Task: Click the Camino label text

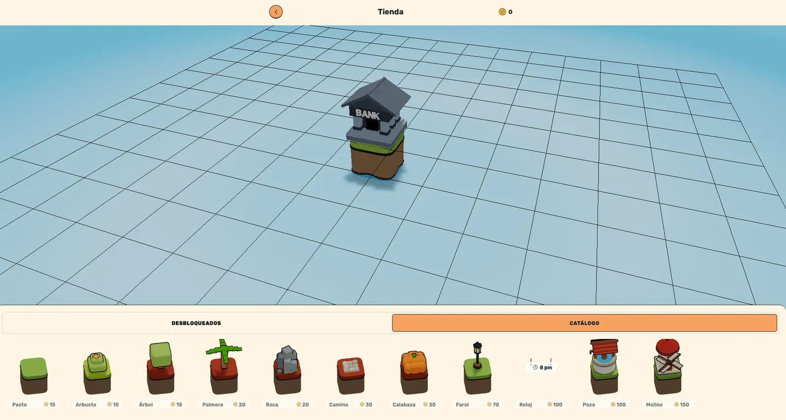Action: [x=338, y=405]
